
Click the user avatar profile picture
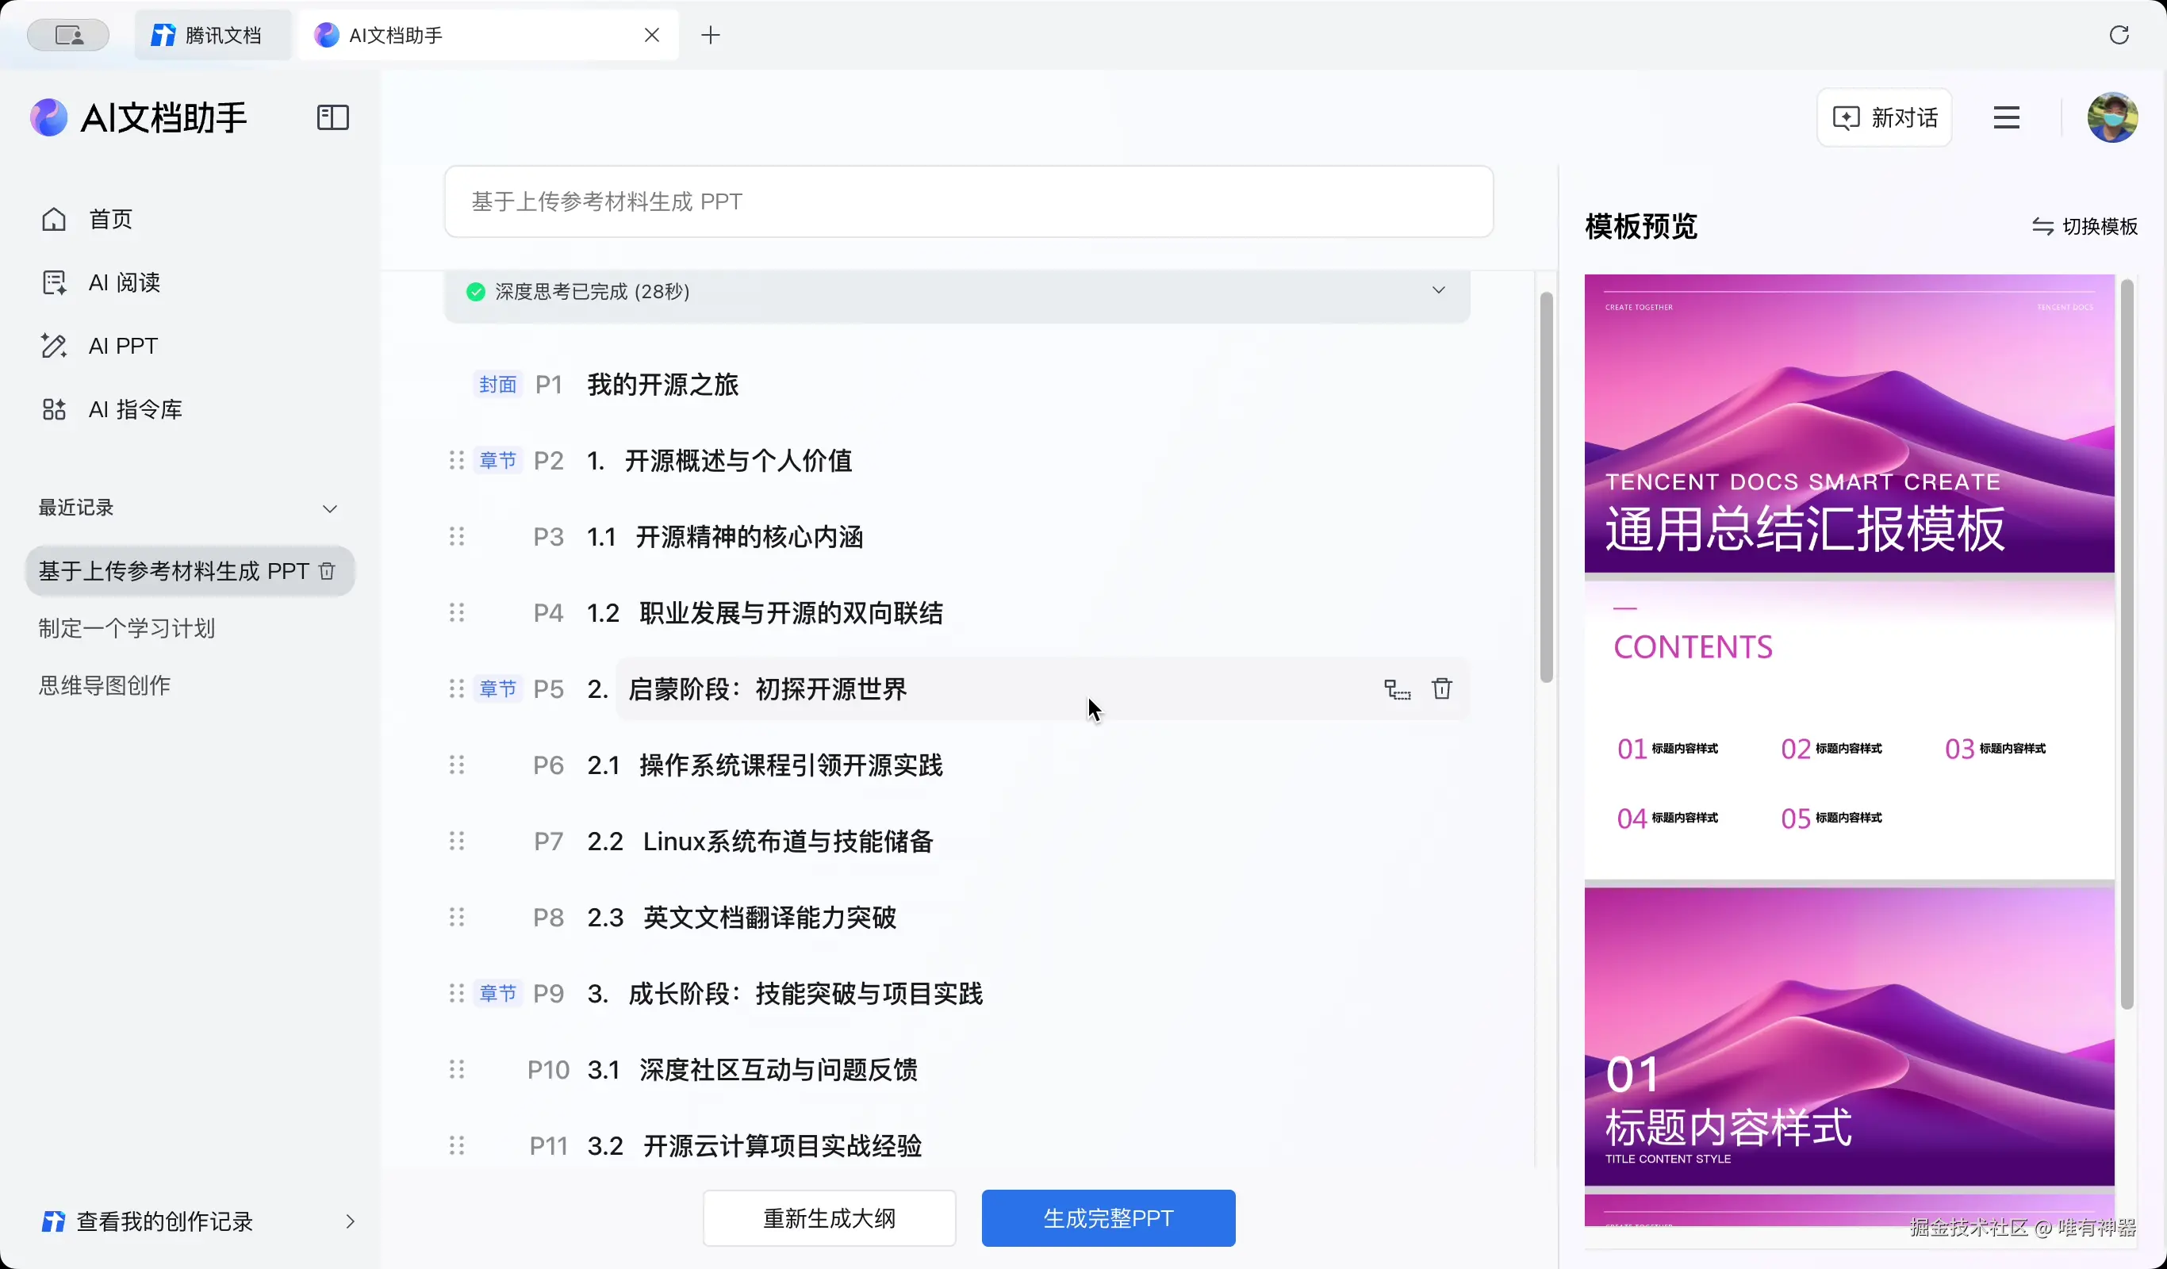coord(2112,118)
